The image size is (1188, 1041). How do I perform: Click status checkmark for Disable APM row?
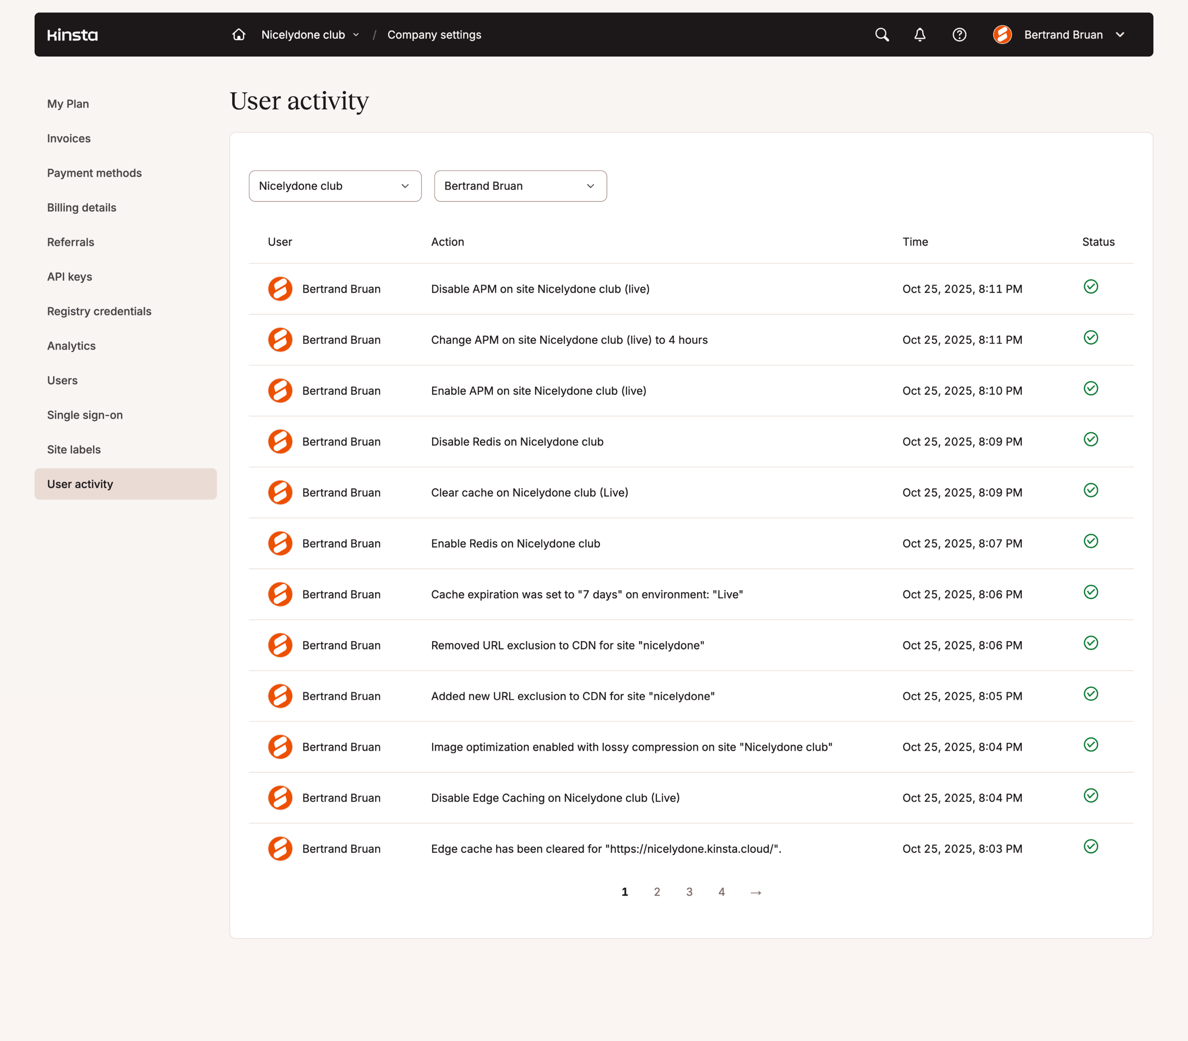click(x=1091, y=287)
